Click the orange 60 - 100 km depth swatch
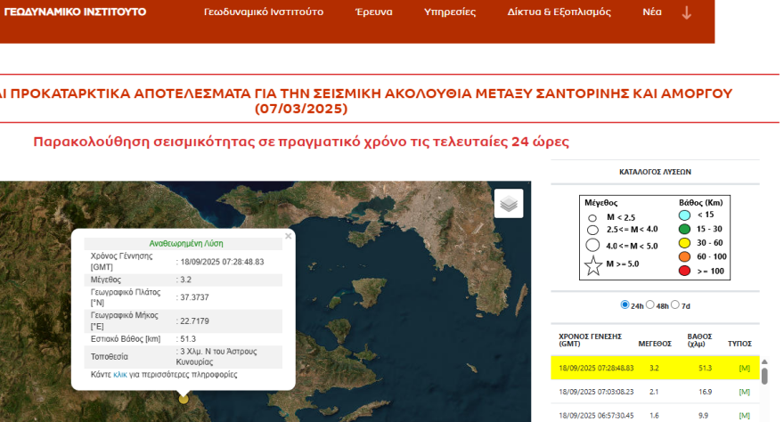Screen dimensions: 784x422 [684, 256]
